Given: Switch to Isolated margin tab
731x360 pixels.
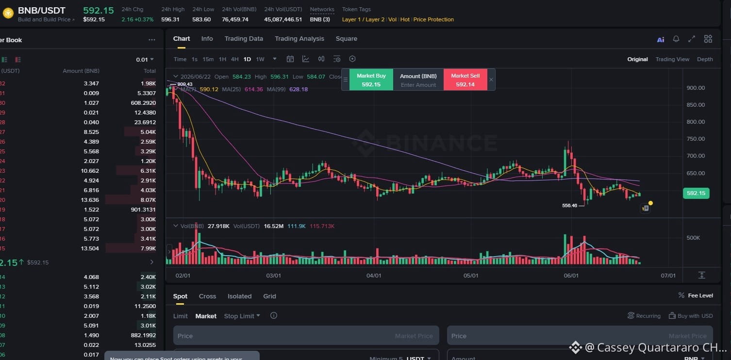Looking at the screenshot, I should pyautogui.click(x=240, y=296).
